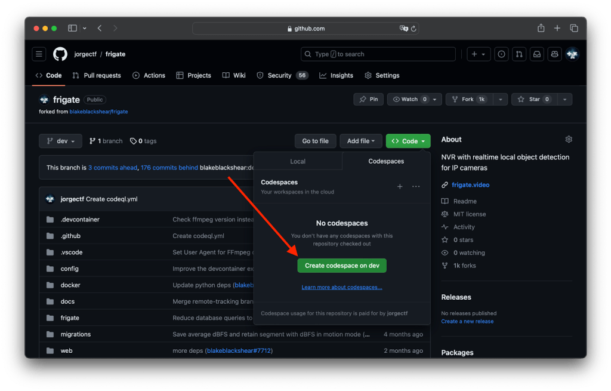
Task: Open repository Settings tab
Action: [382, 76]
